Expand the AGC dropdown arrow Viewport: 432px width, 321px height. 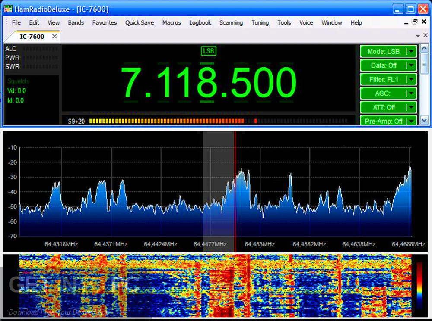click(x=411, y=93)
